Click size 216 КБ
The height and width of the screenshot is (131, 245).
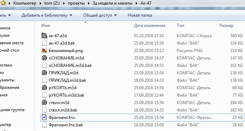[x=236, y=51]
